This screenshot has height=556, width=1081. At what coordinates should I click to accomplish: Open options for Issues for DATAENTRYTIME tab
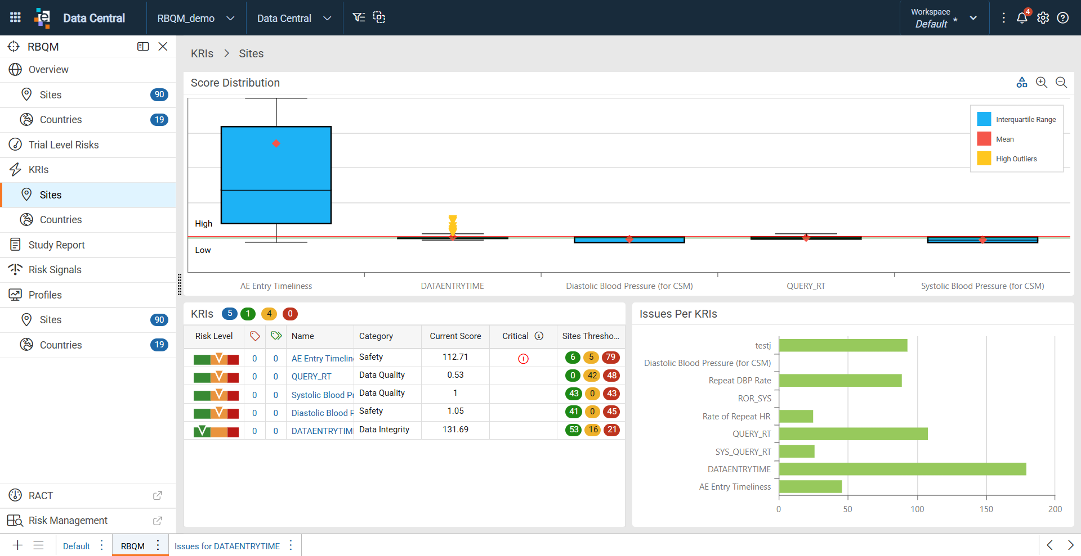291,545
